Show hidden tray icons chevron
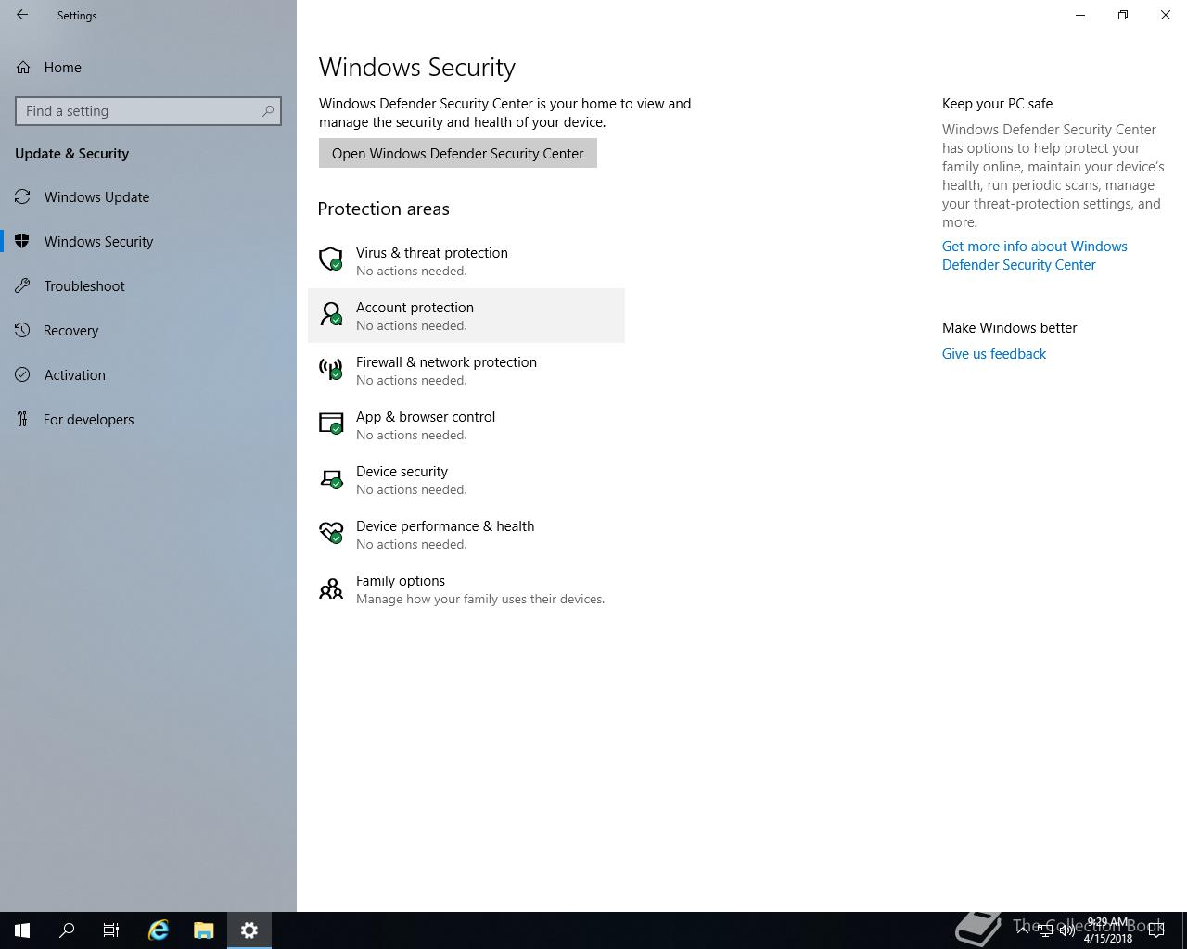The height and width of the screenshot is (949, 1187). pyautogui.click(x=1023, y=930)
